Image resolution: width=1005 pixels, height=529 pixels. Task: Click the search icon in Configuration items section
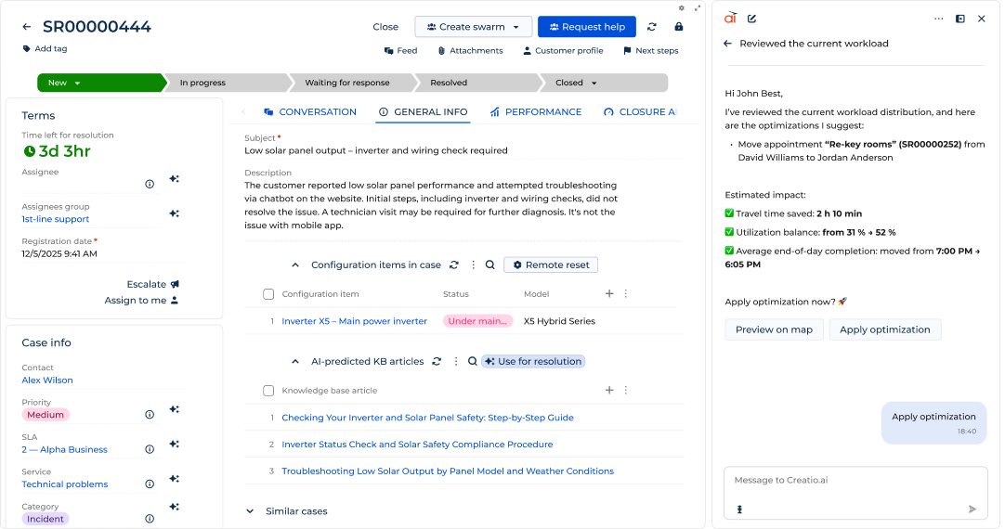point(489,264)
